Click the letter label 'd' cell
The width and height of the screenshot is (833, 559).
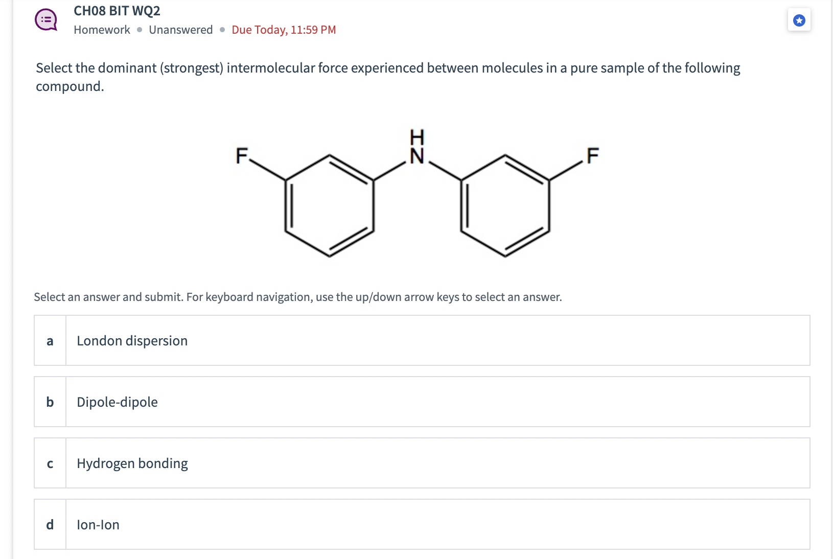[50, 524]
